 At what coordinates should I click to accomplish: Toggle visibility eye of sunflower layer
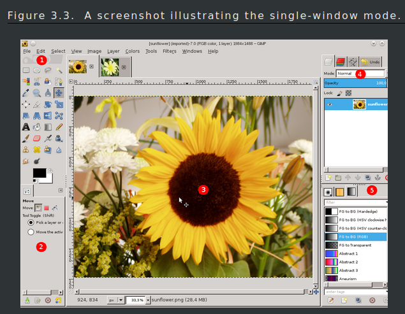pyautogui.click(x=330, y=104)
